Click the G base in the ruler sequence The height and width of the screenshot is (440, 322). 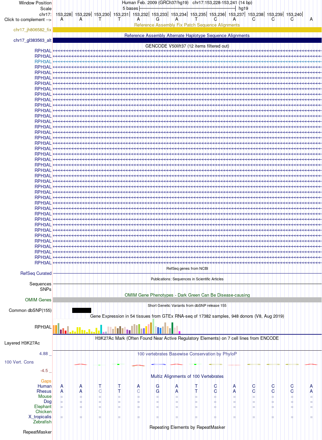(x=158, y=19)
